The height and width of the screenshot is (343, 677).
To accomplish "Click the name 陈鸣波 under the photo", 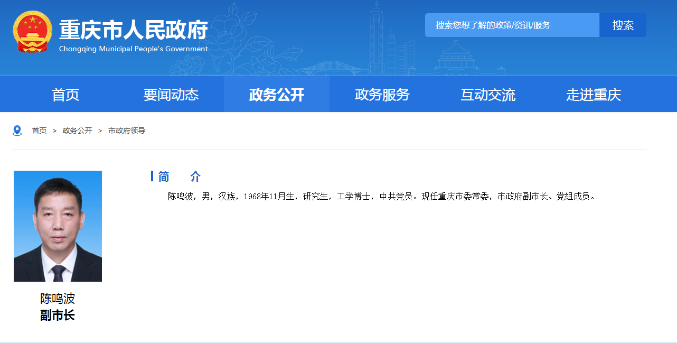I will (x=58, y=299).
